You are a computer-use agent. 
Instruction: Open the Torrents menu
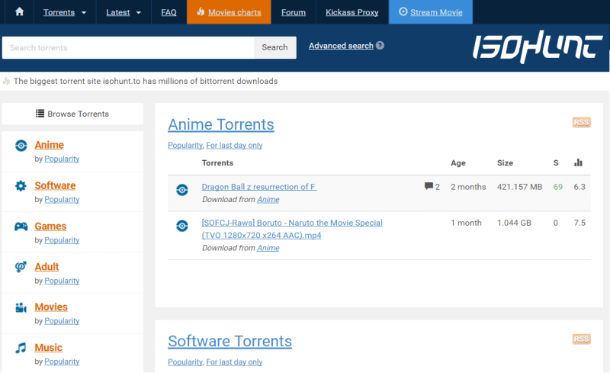pyautogui.click(x=59, y=12)
